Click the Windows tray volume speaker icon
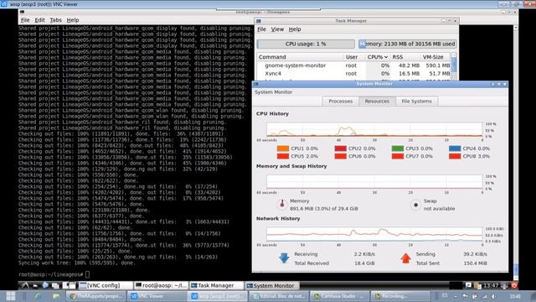Screen dimensions: 536x302 click(x=493, y=296)
